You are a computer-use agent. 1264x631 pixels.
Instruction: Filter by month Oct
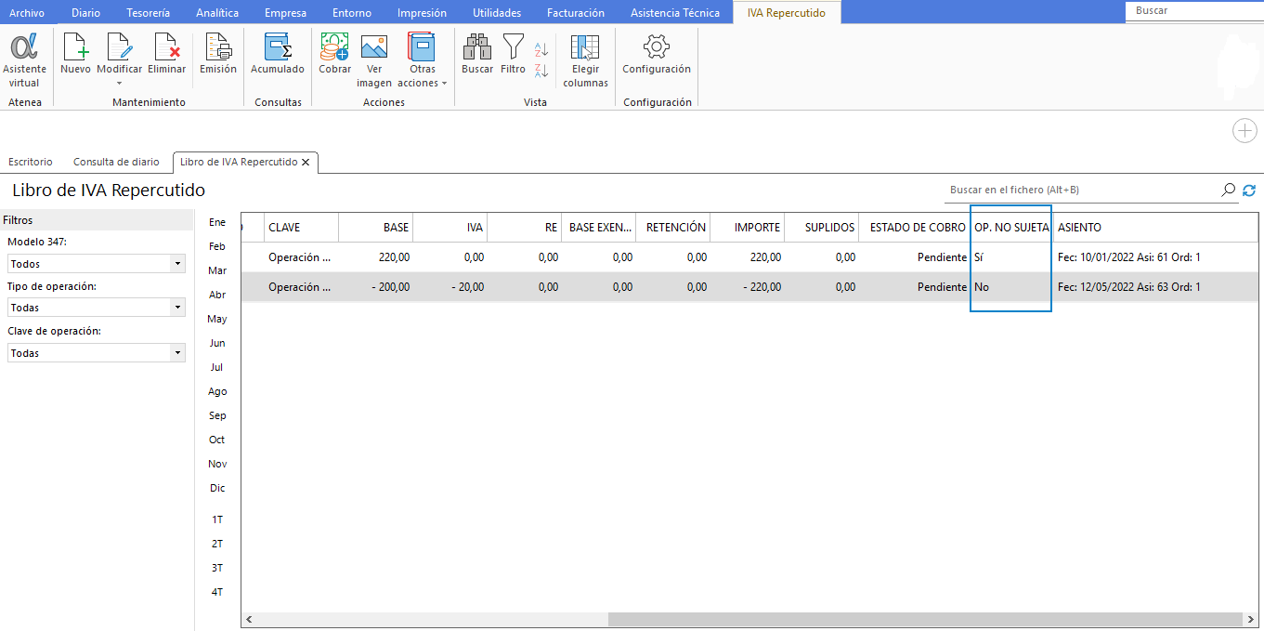217,440
